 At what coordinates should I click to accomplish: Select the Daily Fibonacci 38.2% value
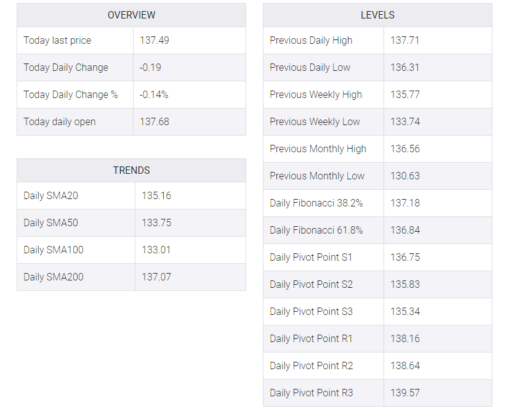coord(405,203)
